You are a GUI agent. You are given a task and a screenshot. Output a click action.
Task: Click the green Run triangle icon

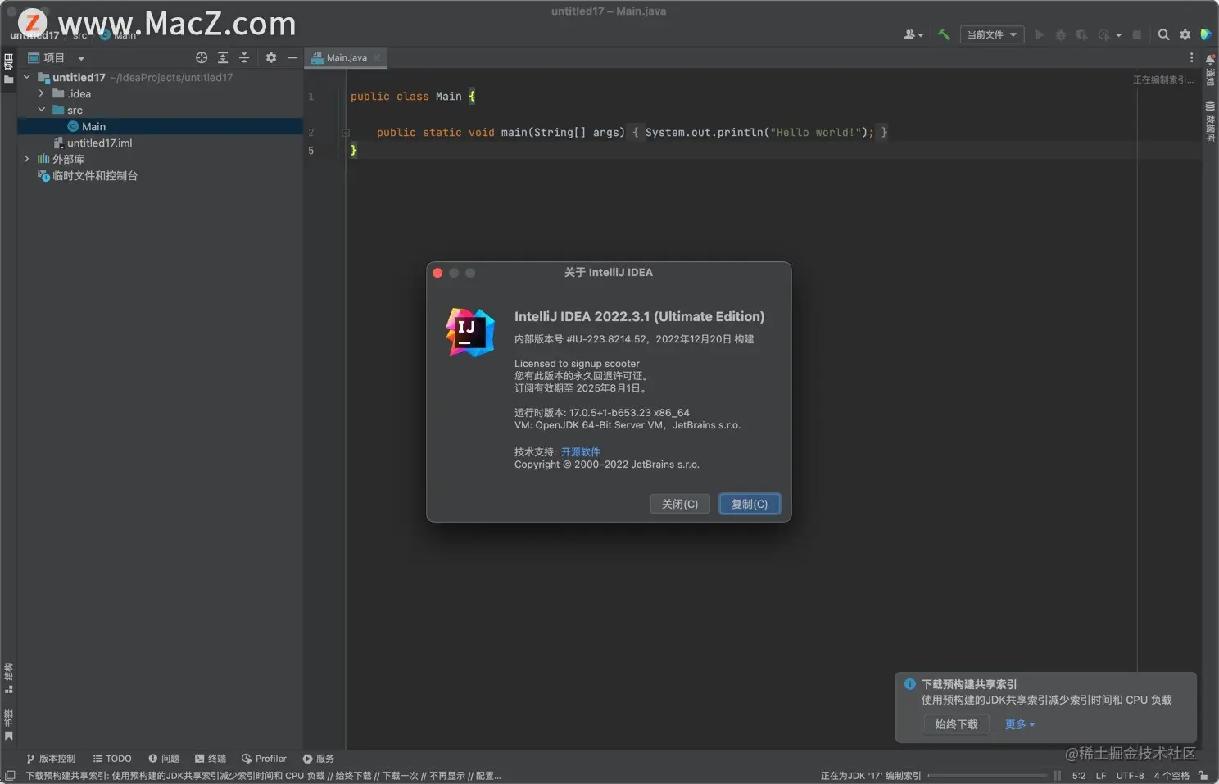tap(1040, 34)
